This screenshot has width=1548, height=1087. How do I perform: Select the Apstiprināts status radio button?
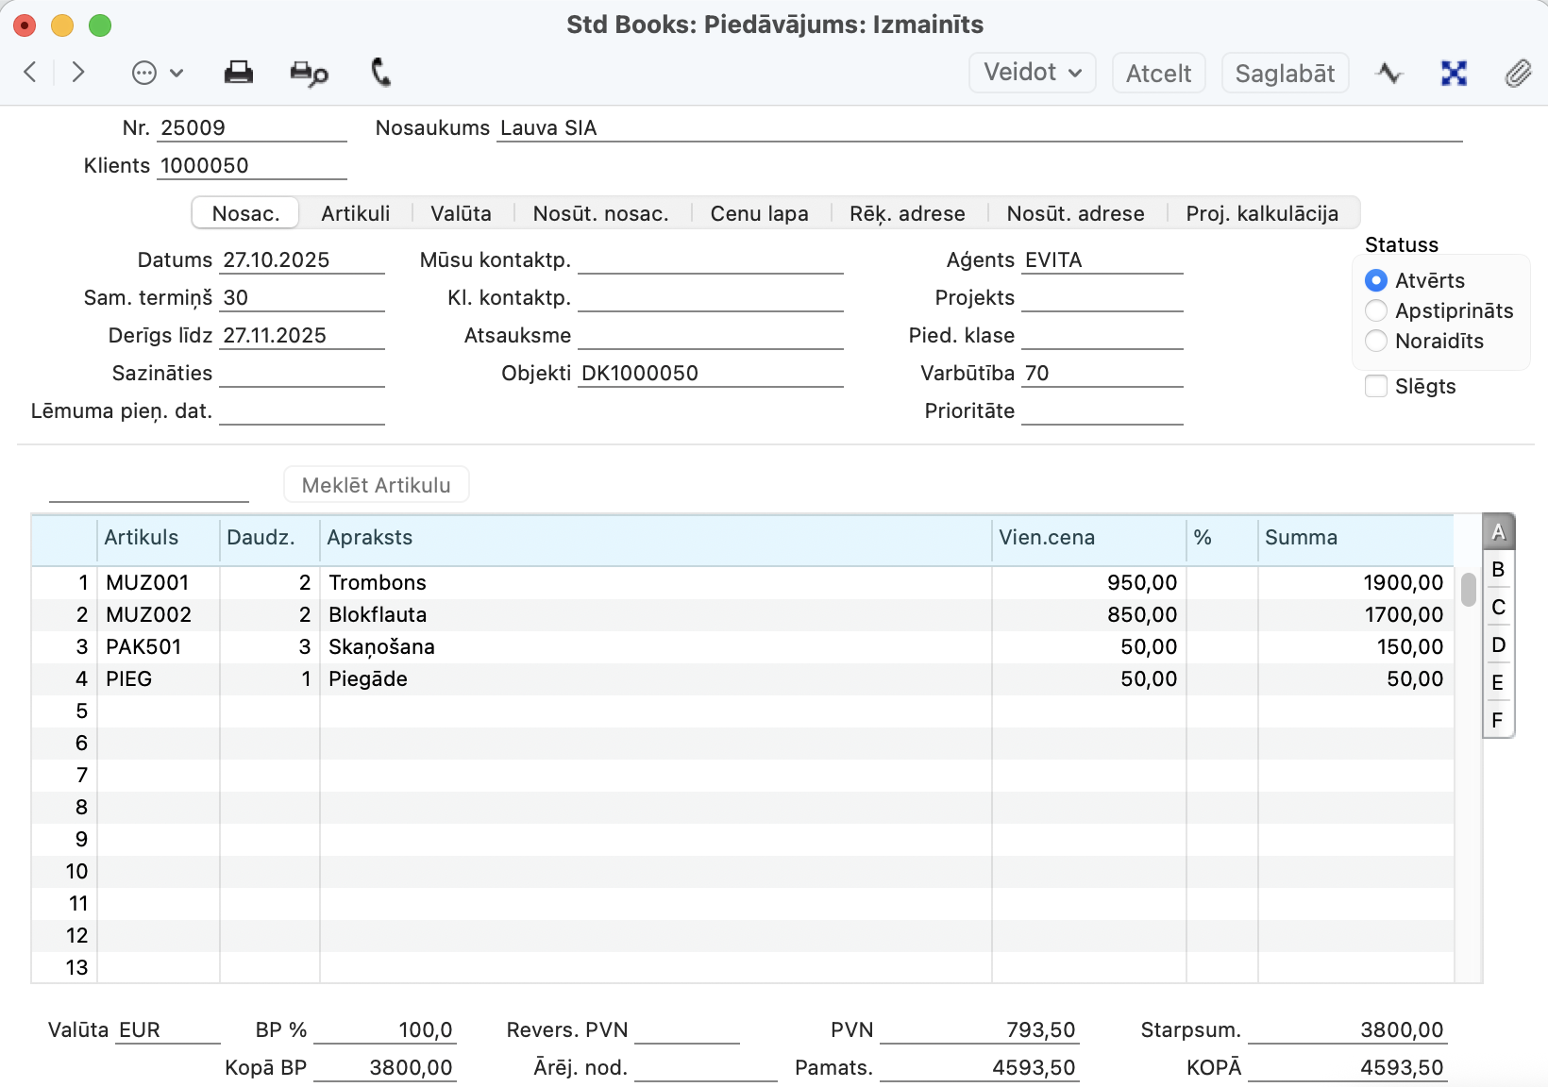click(1376, 310)
